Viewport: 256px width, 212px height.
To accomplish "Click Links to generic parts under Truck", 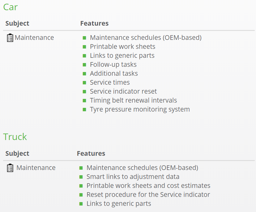I will tap(119, 204).
